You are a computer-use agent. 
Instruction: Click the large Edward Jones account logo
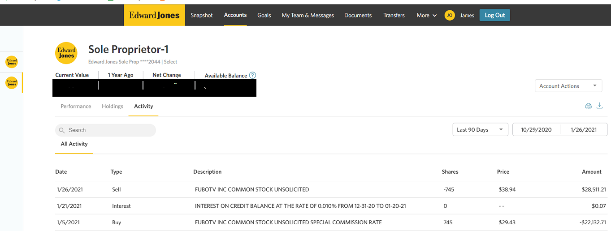tap(66, 53)
